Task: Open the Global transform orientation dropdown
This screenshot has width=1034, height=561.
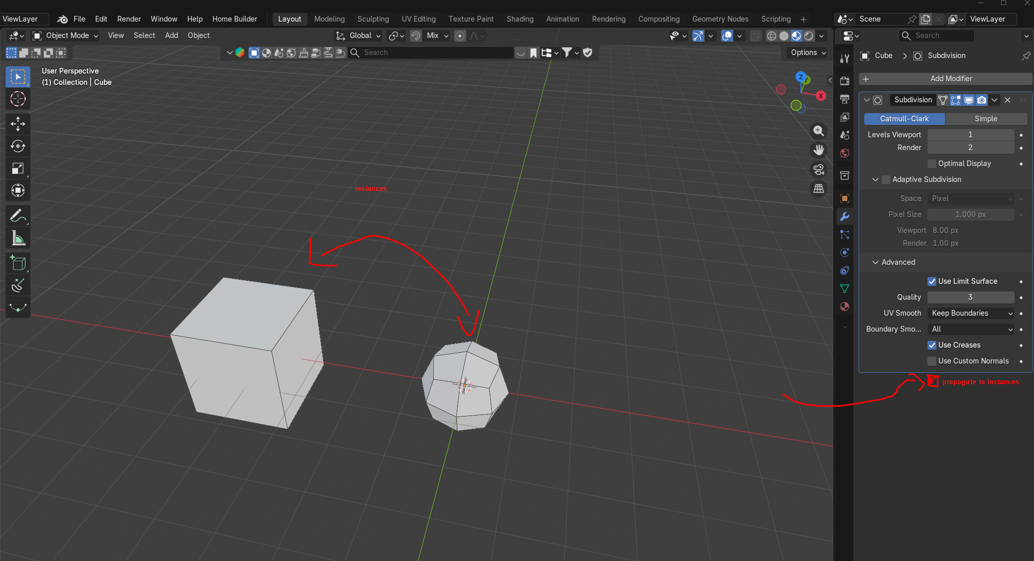Action: point(359,35)
